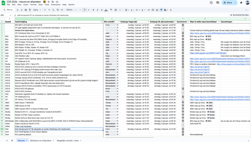The width and height of the screenshot is (251, 142).
Task: Redo the last action
Action: 21,10
